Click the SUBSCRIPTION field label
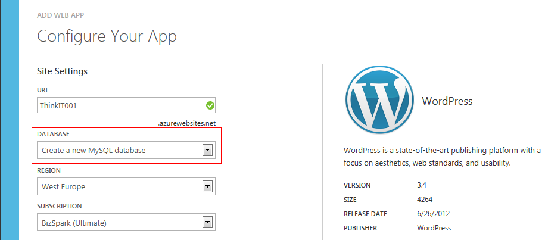 (x=60, y=206)
